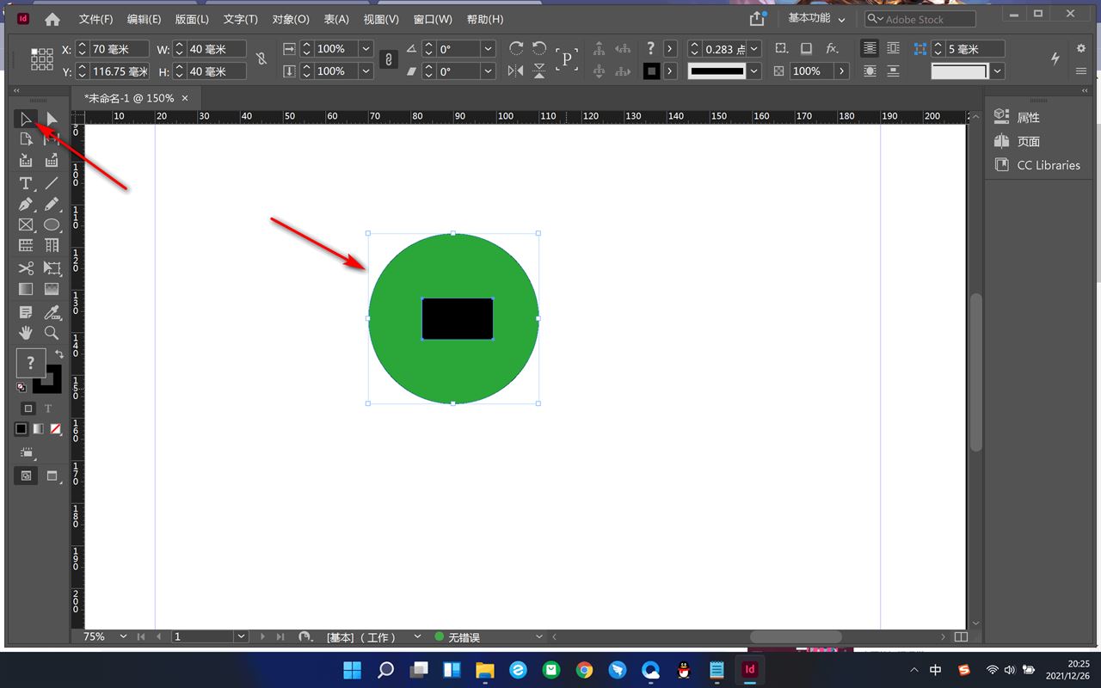The image size is (1101, 688).
Task: Open the stroke style dropdown
Action: (754, 71)
